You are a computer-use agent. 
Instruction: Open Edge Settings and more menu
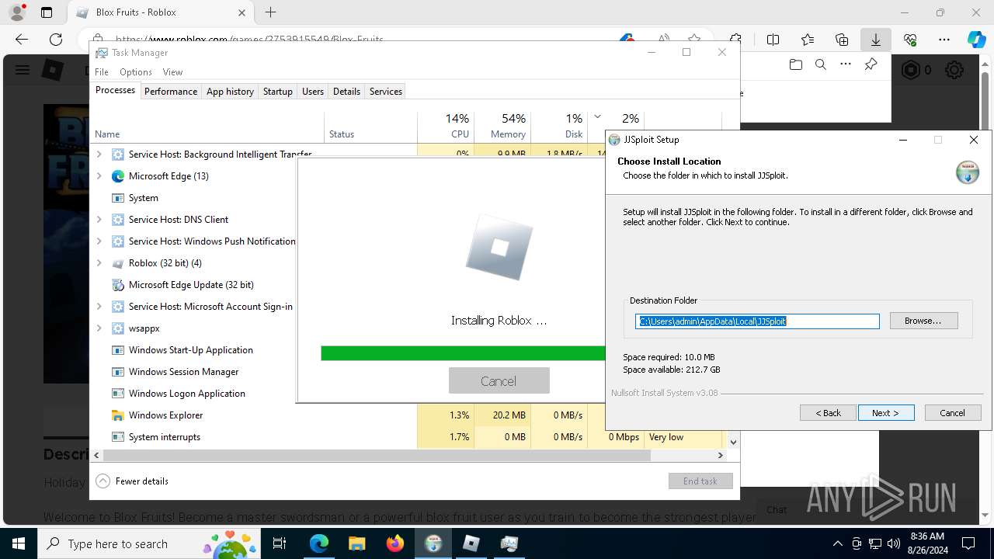(944, 40)
